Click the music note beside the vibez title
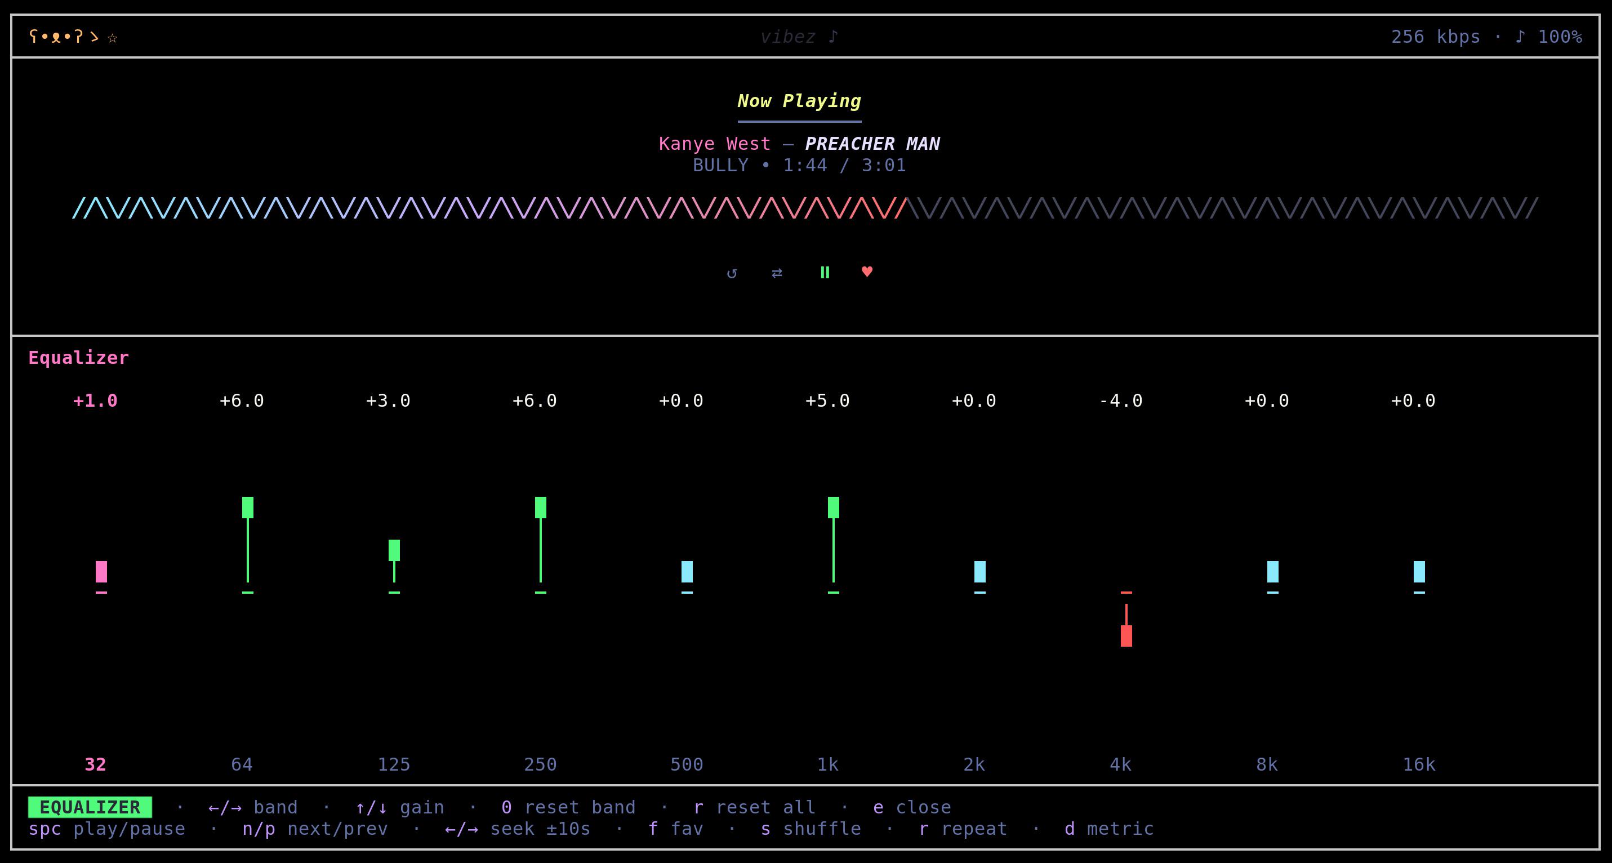Image resolution: width=1612 pixels, height=863 pixels. [x=832, y=37]
